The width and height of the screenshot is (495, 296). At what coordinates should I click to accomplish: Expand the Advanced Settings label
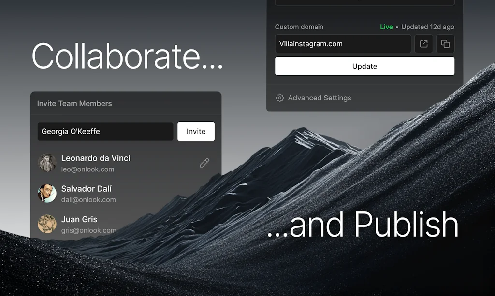point(320,98)
